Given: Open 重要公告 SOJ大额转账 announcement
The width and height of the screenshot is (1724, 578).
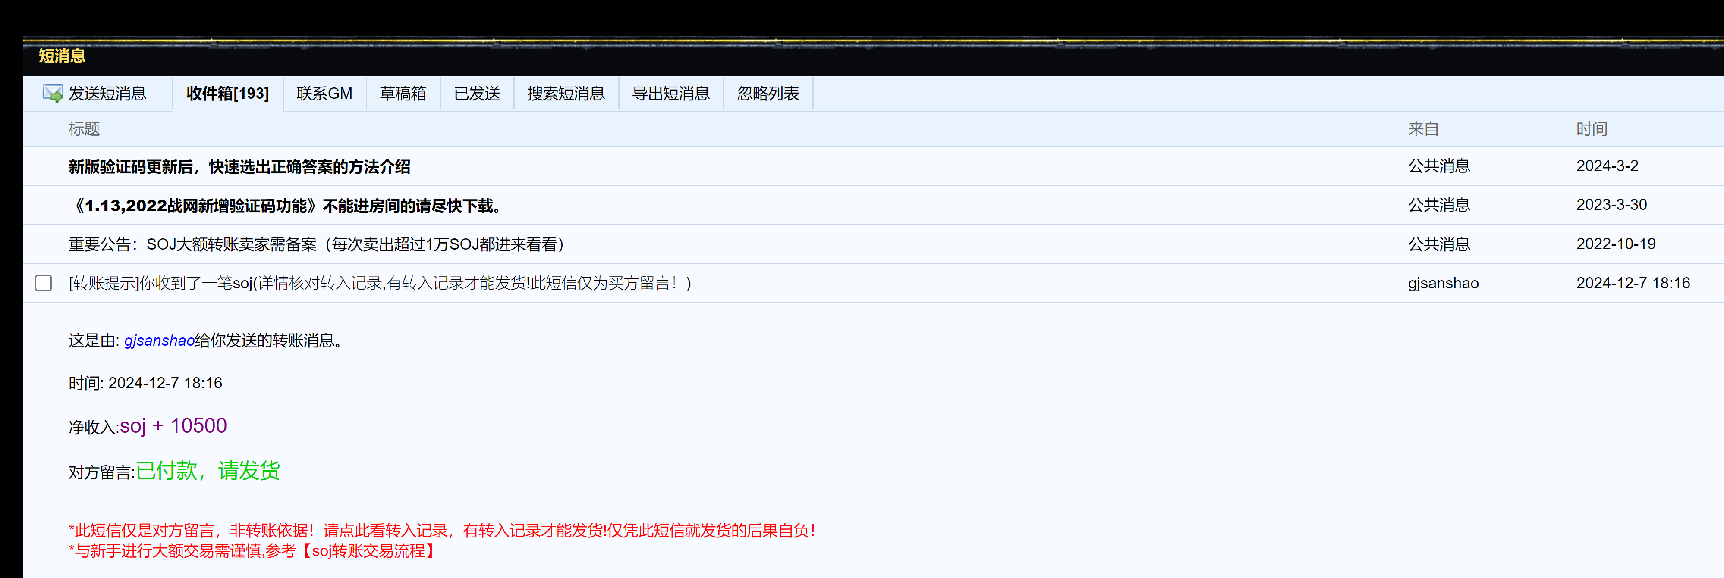Looking at the screenshot, I should pos(316,244).
